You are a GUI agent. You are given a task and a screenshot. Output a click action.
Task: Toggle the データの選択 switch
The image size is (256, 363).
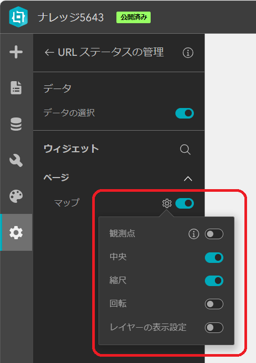(185, 113)
